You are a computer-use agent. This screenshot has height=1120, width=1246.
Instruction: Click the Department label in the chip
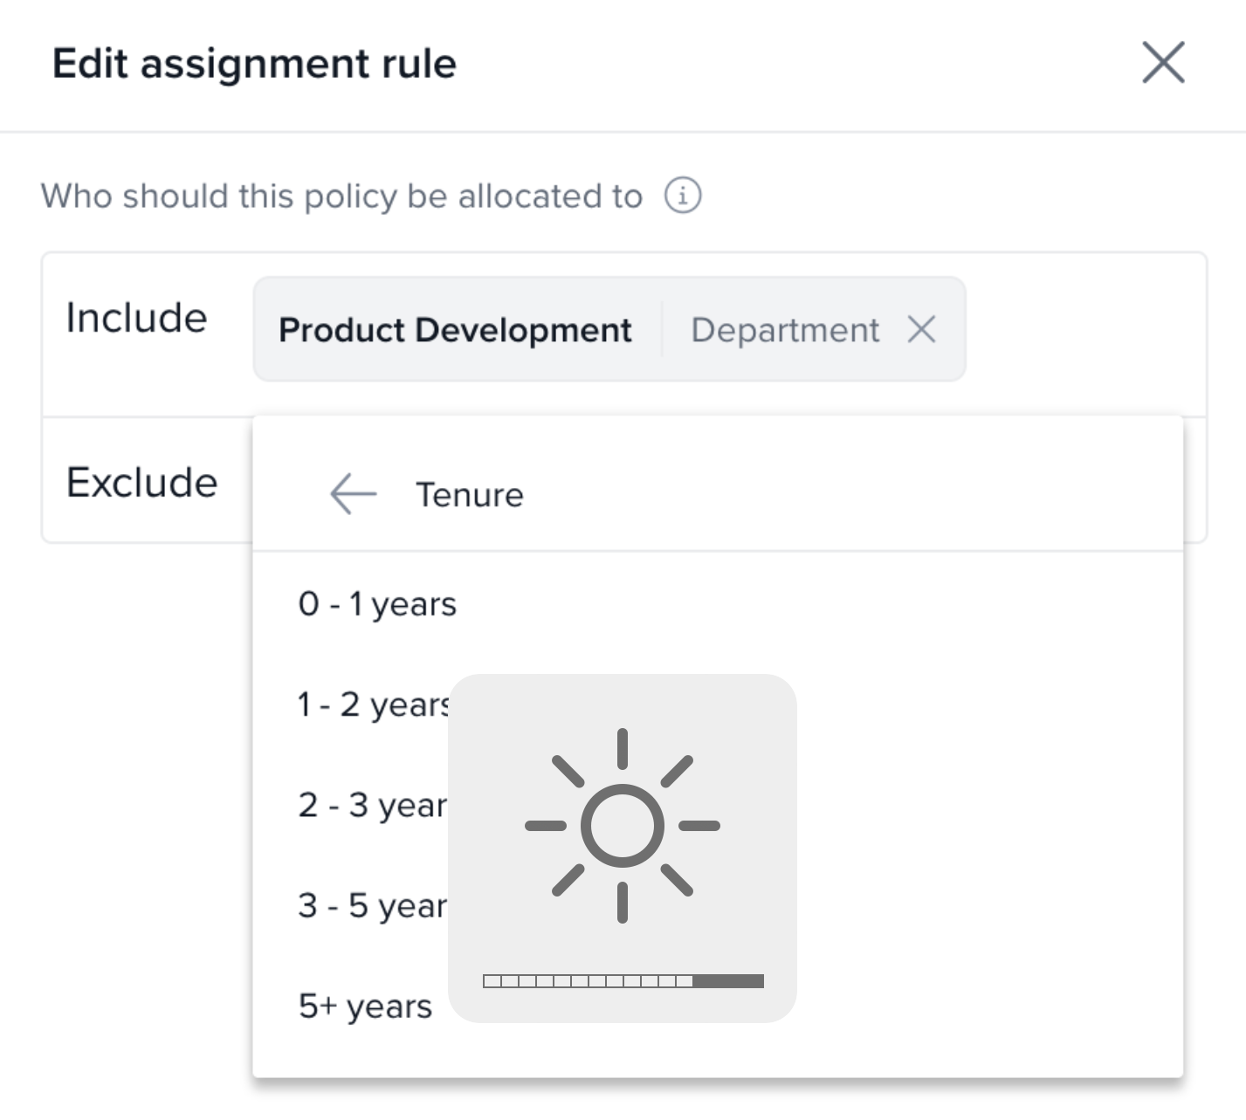pos(784,330)
